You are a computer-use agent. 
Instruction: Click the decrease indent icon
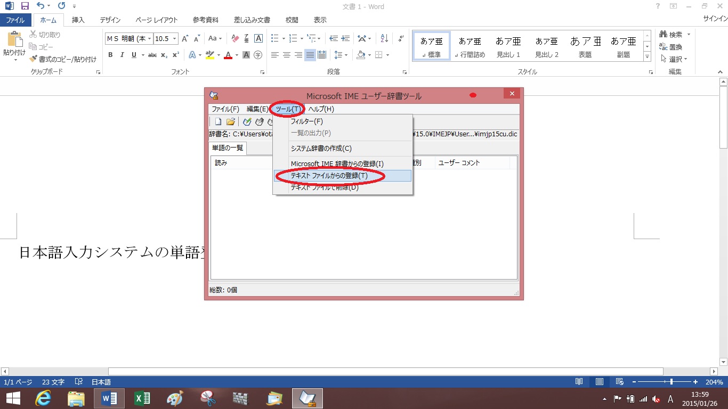point(334,38)
